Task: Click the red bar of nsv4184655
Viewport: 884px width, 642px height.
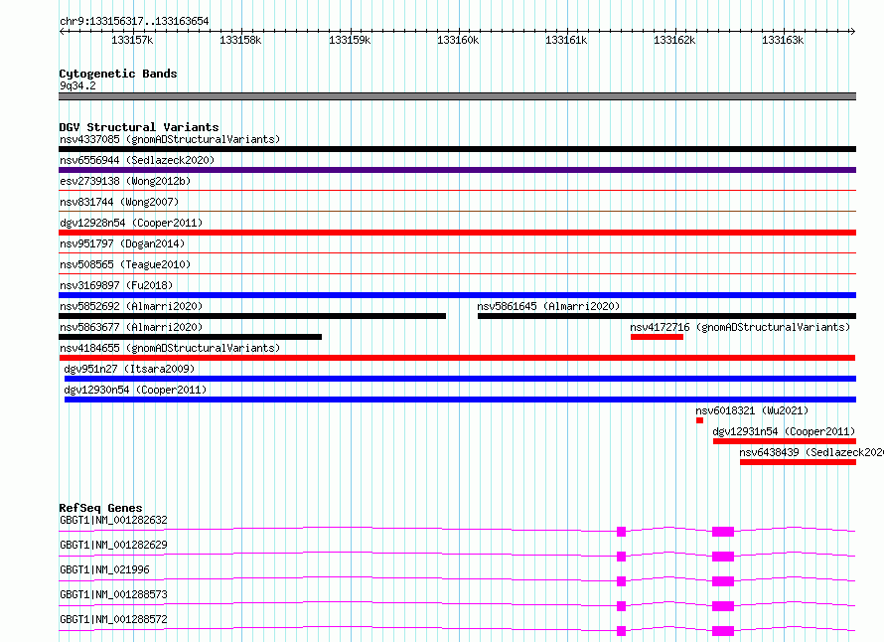Action: pos(457,358)
